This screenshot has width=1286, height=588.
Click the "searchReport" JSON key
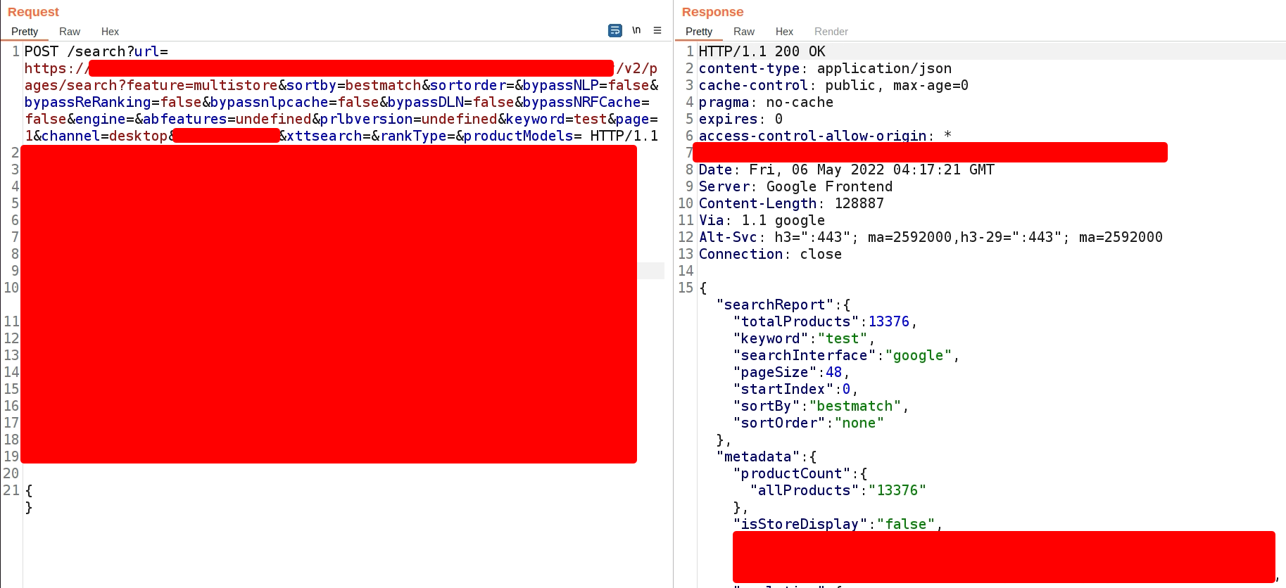[775, 305]
